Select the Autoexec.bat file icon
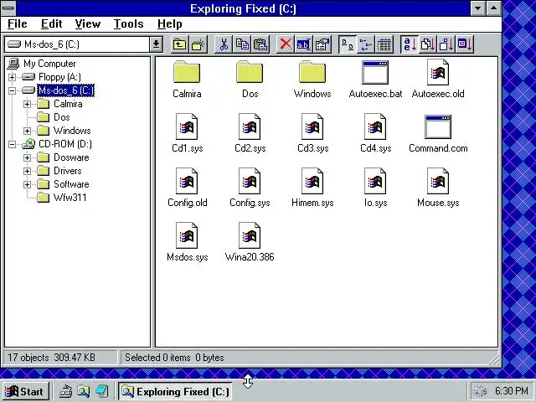This screenshot has height=402, width=536. [375, 73]
